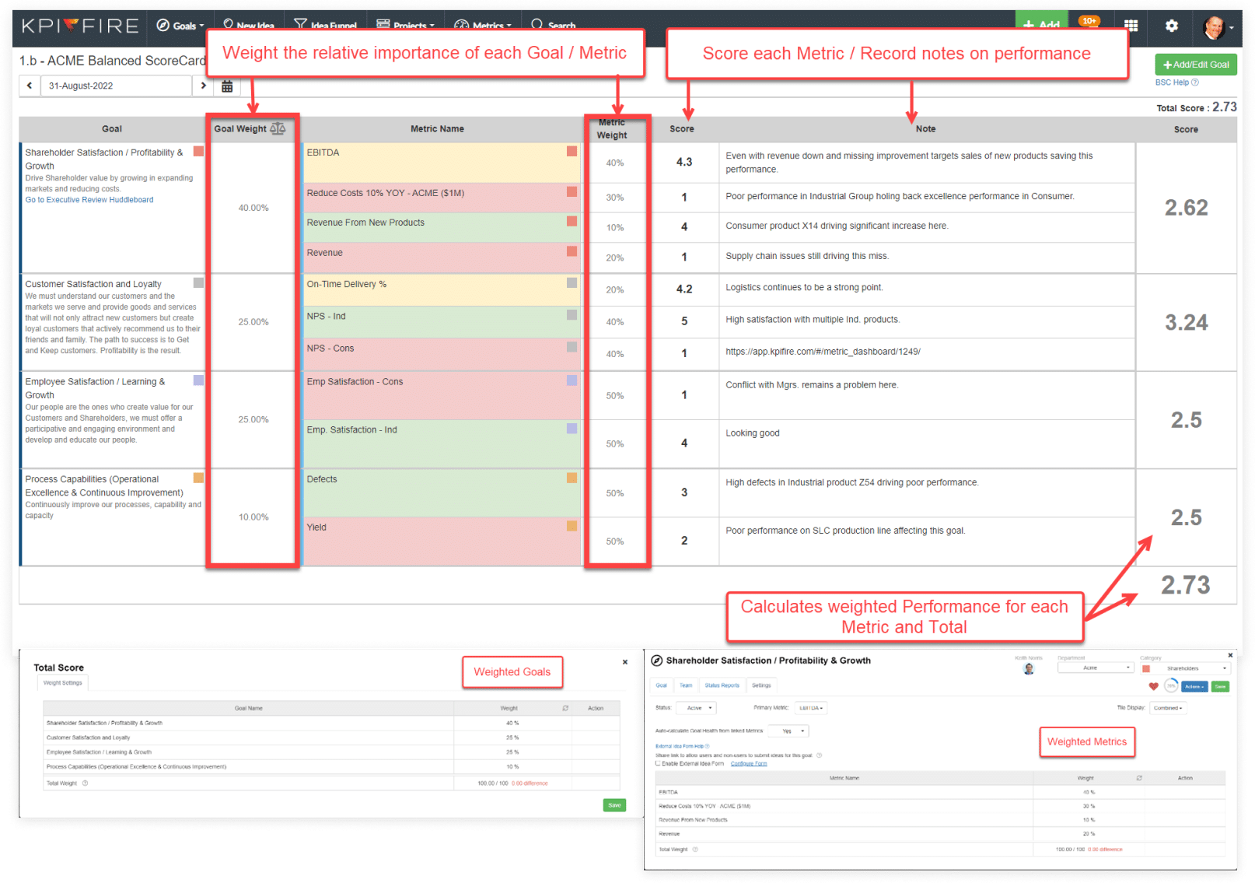Open the Primary Metric EBITDA dropdown
This screenshot has height=883, width=1255.
(810, 708)
